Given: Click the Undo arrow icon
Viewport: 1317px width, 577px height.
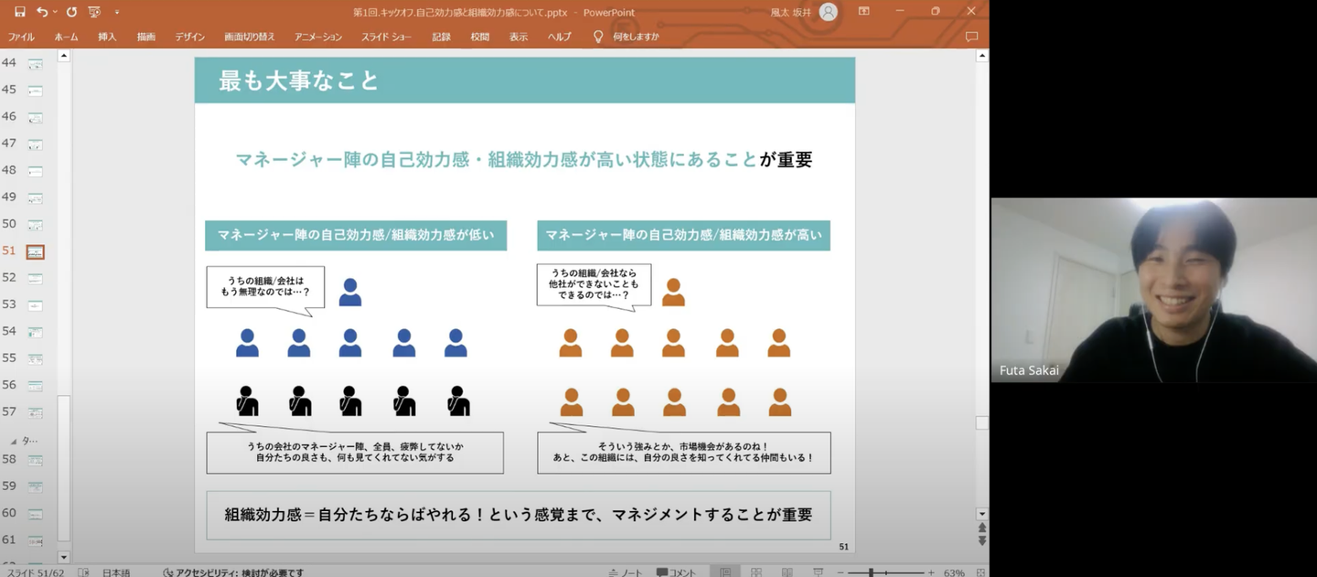Looking at the screenshot, I should click(42, 12).
